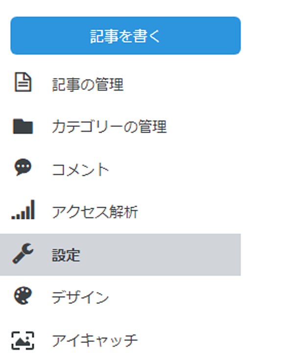Screen dimensions: 287x364
Task: Click the 記事を書く white text
Action: coord(125,36)
